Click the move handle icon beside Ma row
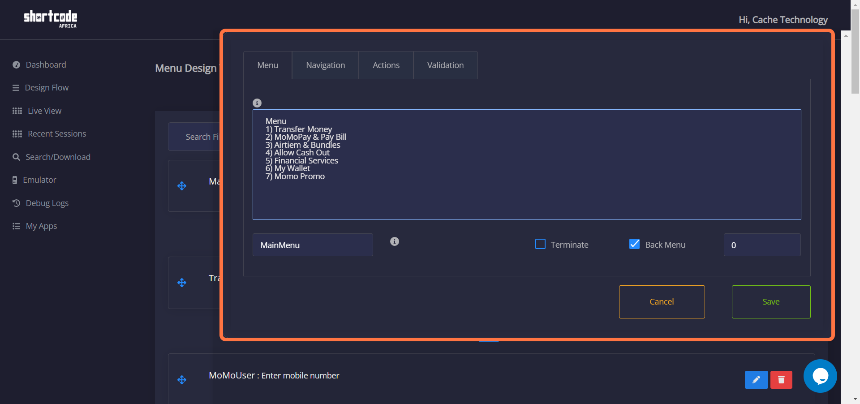 [182, 186]
